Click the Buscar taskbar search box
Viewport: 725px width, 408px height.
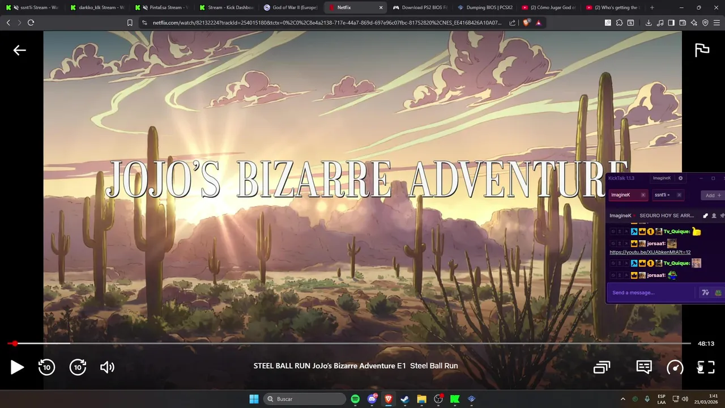click(x=305, y=399)
